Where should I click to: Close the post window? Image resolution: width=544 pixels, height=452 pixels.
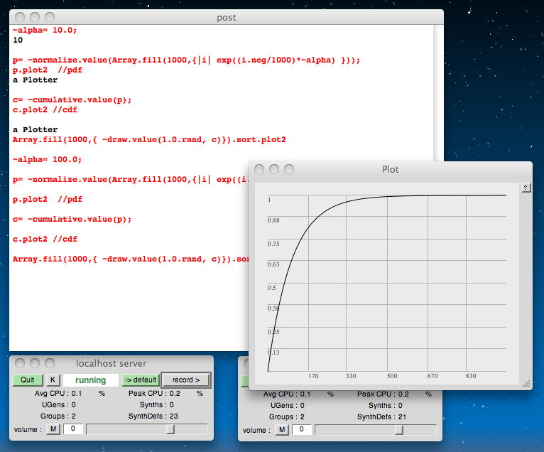pos(20,17)
